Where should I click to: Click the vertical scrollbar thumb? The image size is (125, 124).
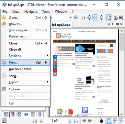point(121,42)
